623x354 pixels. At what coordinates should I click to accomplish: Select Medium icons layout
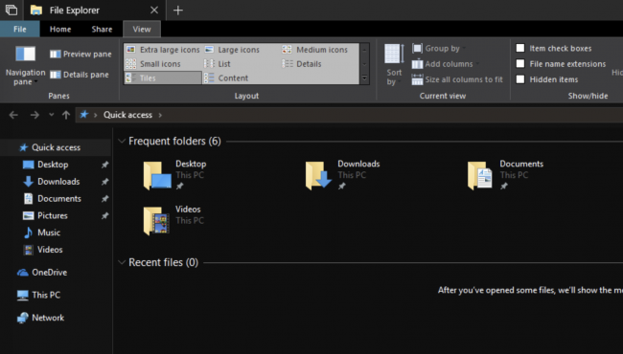[314, 50]
